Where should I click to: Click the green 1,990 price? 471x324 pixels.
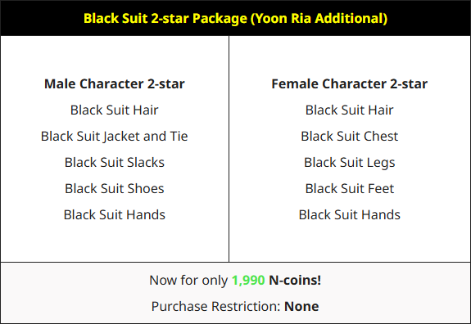[248, 281]
